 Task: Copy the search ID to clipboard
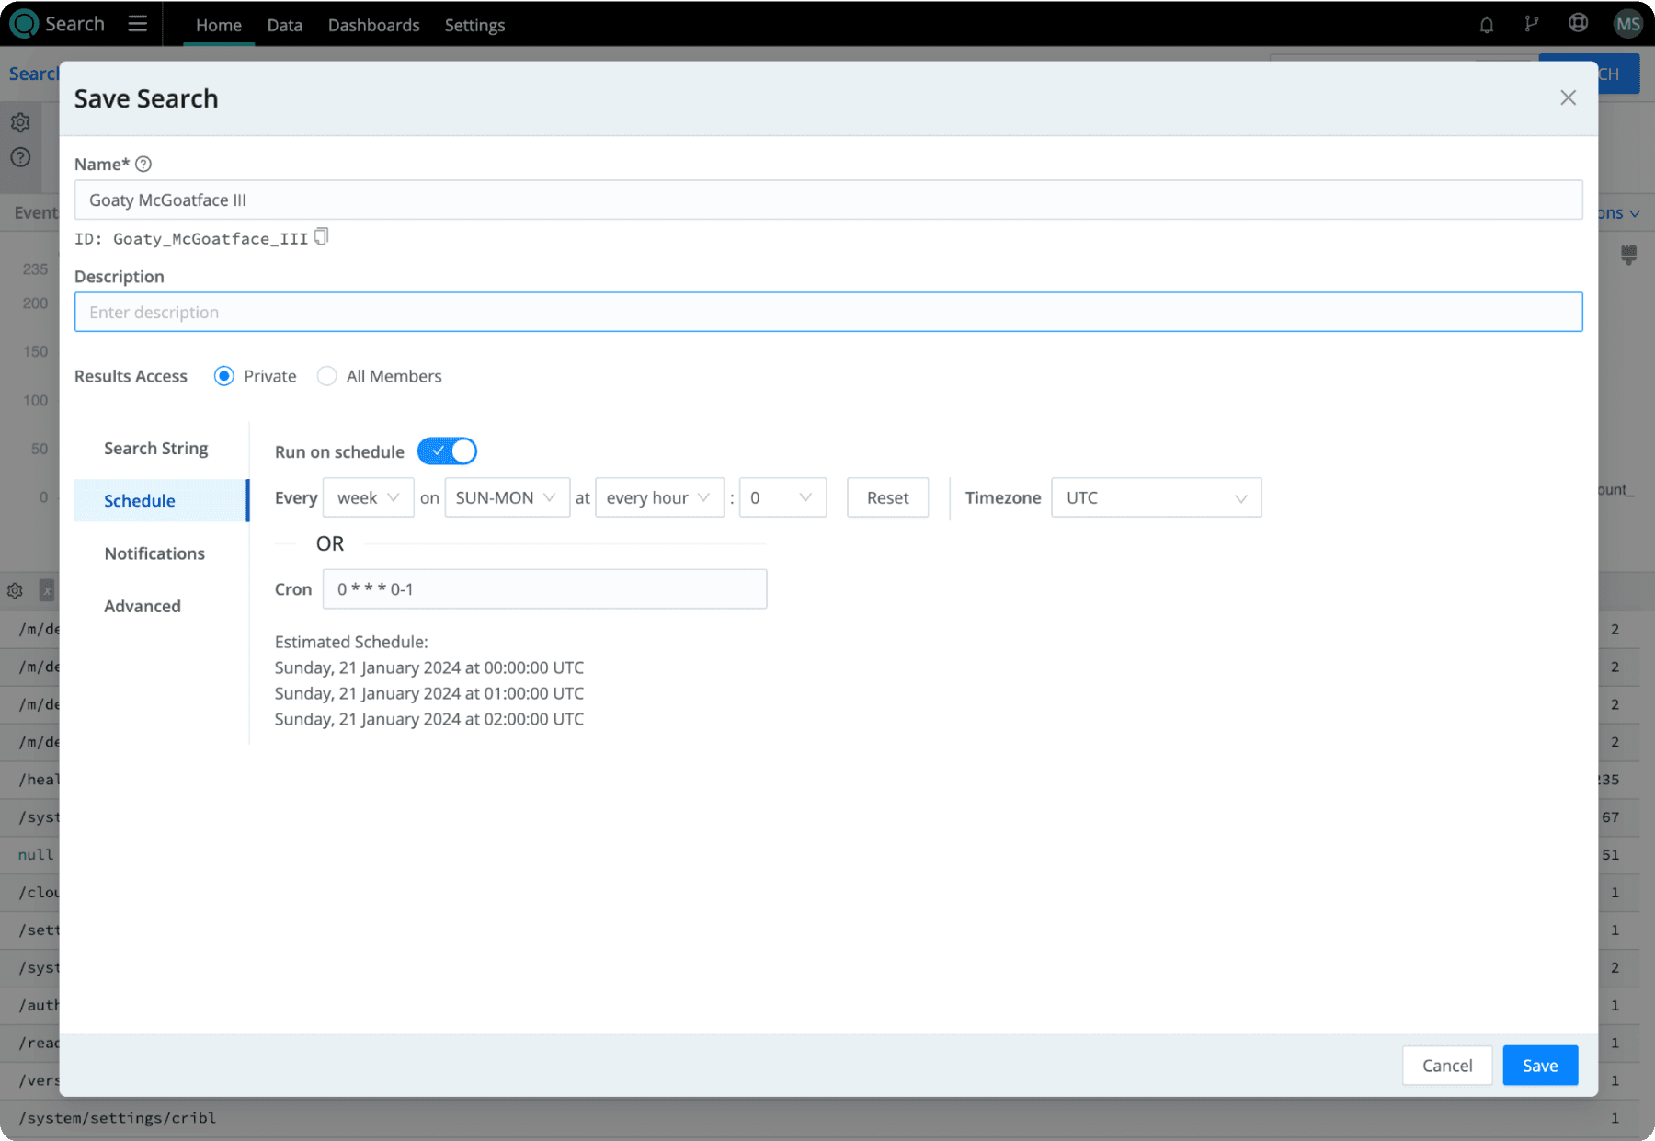tap(321, 237)
